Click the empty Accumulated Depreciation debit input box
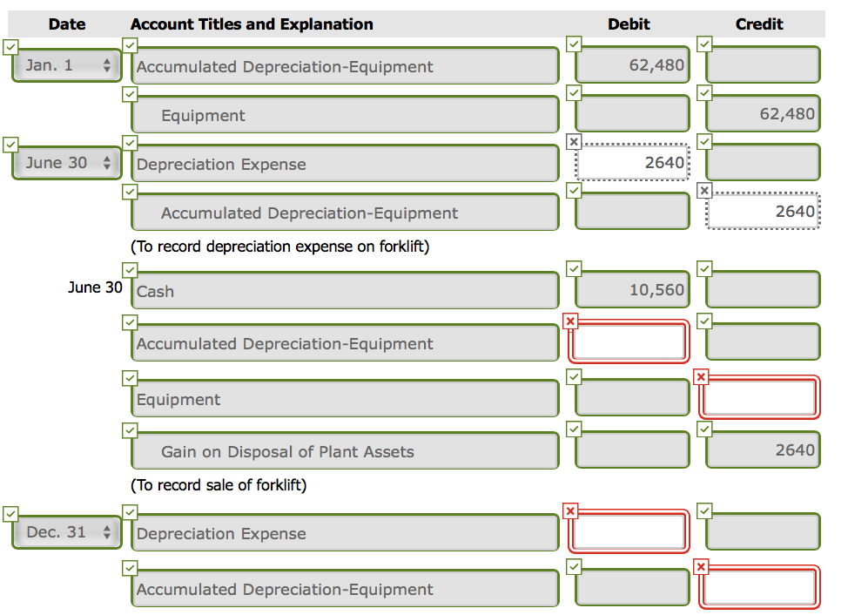848x615 pixels. 629,341
